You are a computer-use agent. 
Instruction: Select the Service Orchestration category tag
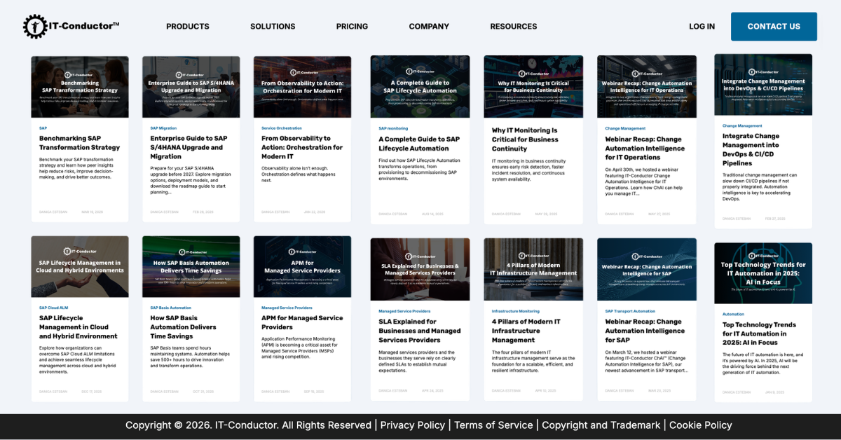(282, 128)
